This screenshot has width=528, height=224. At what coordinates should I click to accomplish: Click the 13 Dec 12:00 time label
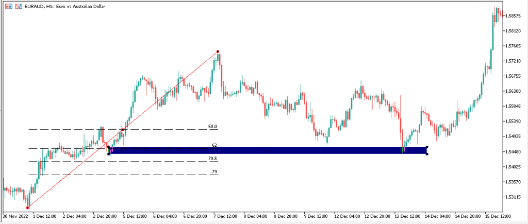[x=408, y=216]
